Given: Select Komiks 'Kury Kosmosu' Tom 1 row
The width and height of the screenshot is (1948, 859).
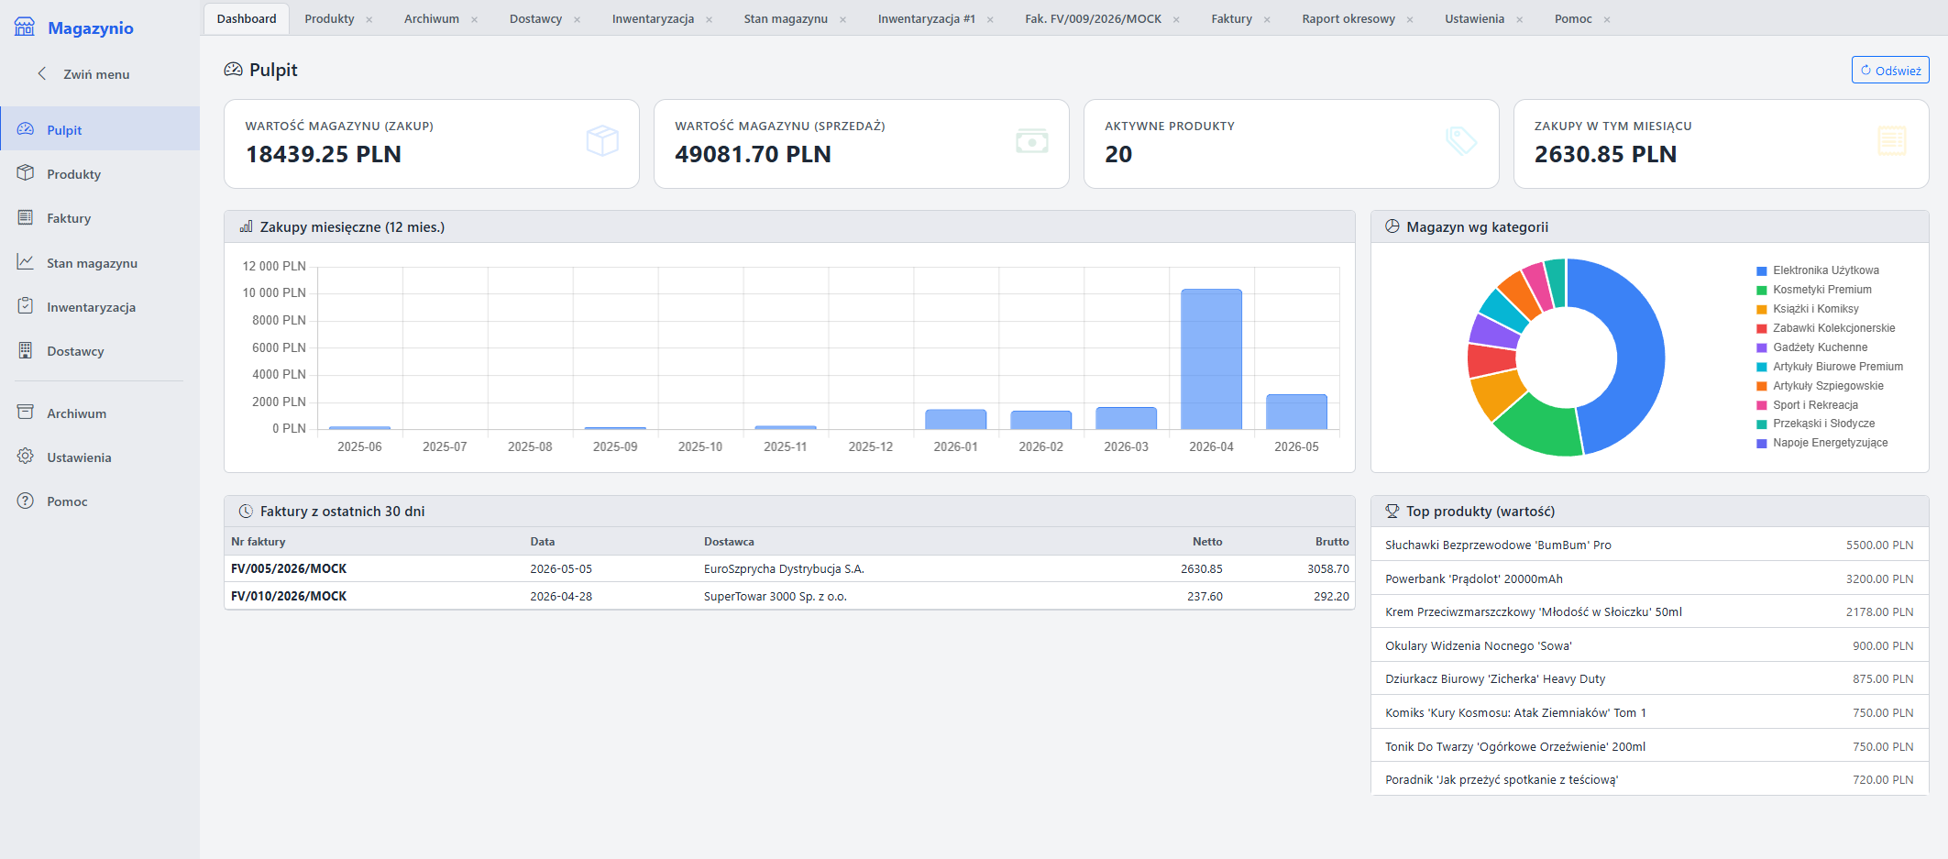Looking at the screenshot, I should 1649,712.
